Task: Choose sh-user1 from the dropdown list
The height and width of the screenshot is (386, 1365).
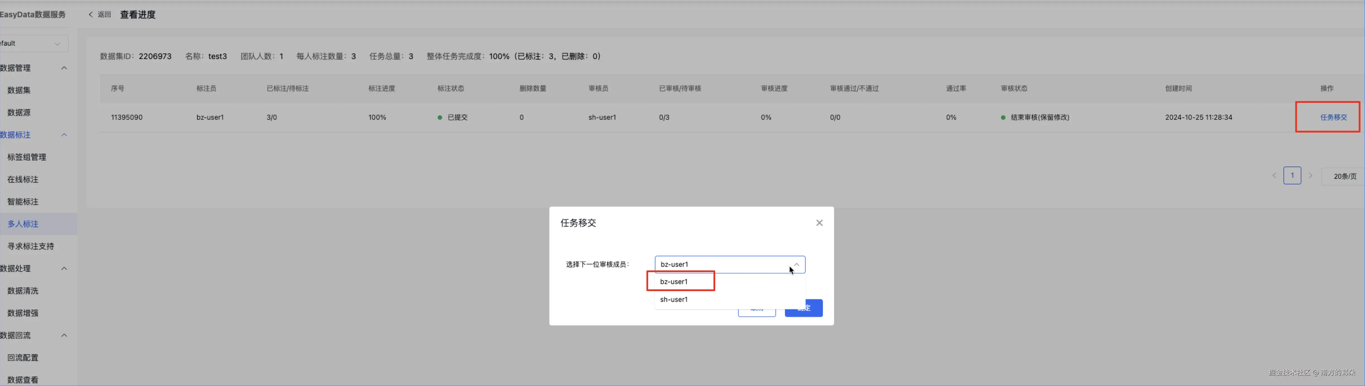Action: [674, 299]
